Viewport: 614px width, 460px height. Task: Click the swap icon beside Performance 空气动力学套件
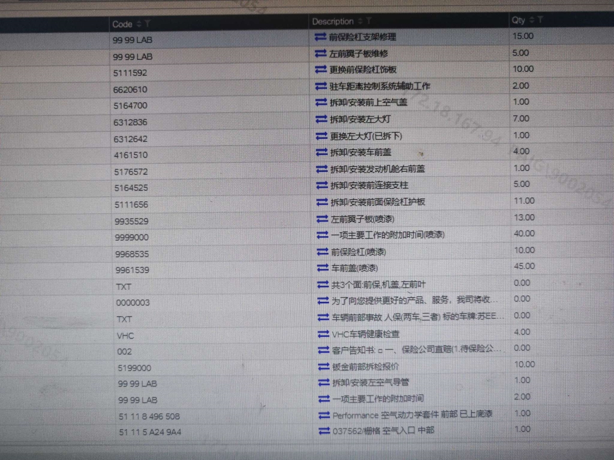[x=324, y=415]
